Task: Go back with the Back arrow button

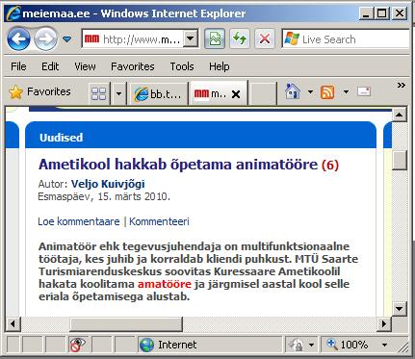Action: (x=18, y=39)
